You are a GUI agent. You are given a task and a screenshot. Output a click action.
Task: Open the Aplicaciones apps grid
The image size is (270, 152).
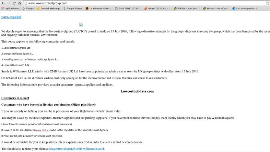(x=10, y=9)
